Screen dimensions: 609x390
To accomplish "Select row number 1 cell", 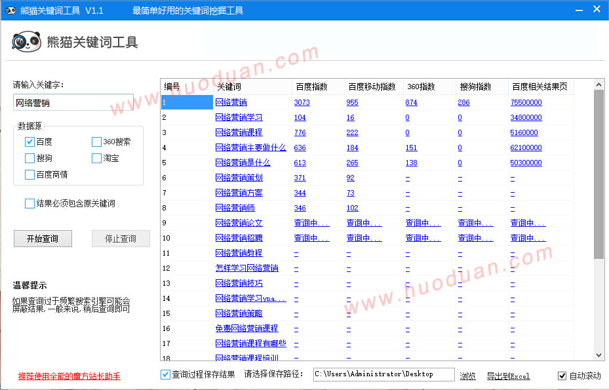I will 187,102.
